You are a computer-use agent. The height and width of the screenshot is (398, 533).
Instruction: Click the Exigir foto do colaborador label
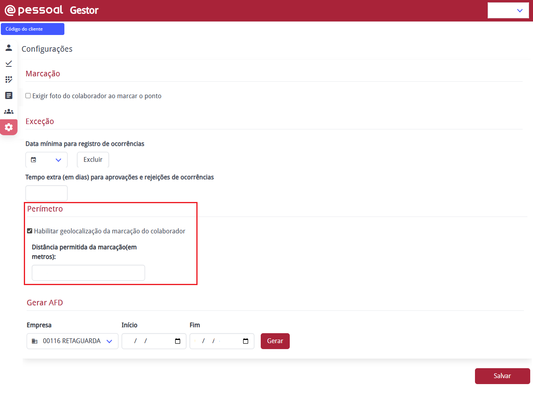pyautogui.click(x=97, y=96)
